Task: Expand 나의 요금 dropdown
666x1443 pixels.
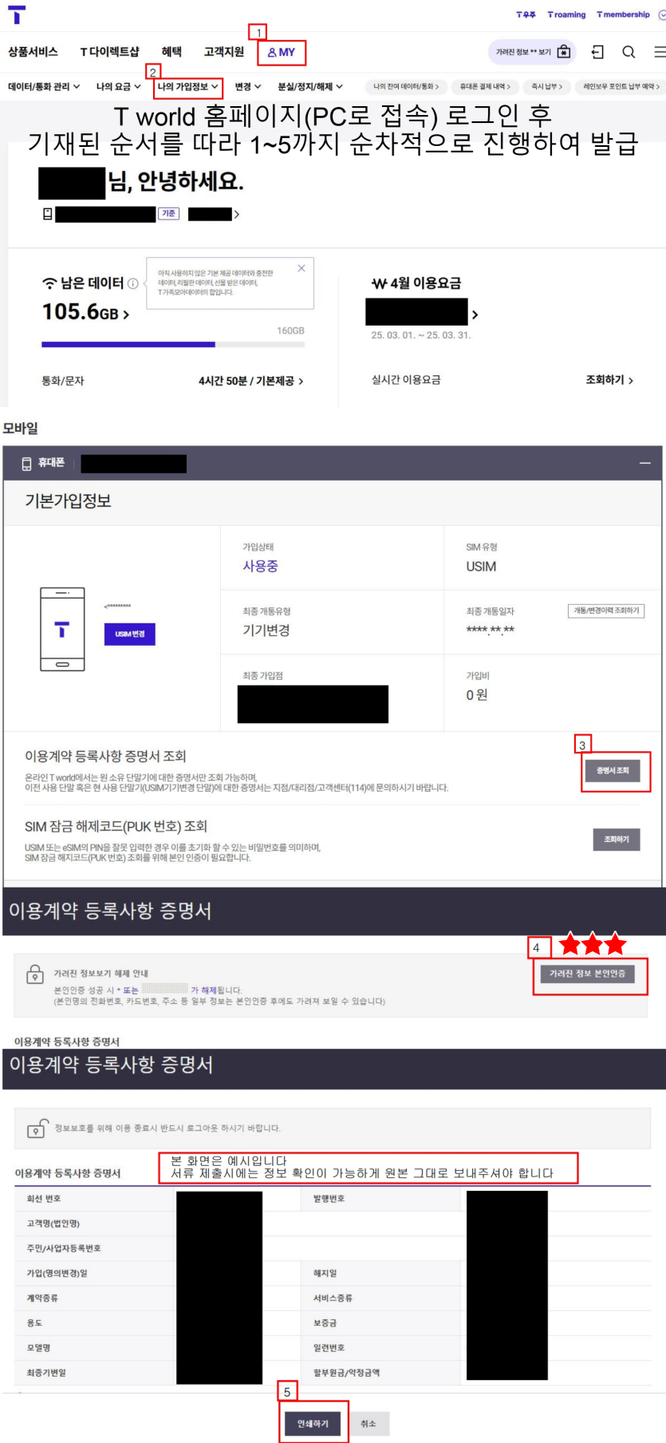Action: (x=118, y=86)
